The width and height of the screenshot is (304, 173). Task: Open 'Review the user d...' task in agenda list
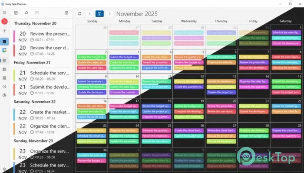tap(42, 51)
